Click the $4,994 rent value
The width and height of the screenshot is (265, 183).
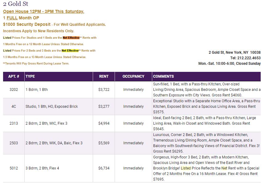coord(104,123)
